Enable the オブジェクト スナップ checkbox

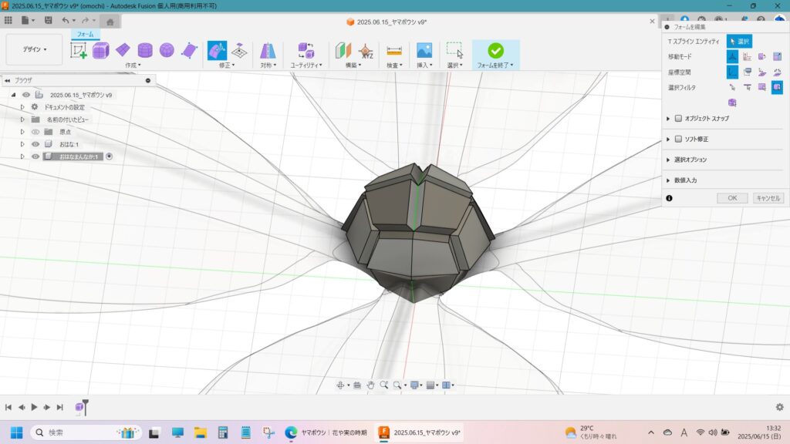tap(678, 119)
